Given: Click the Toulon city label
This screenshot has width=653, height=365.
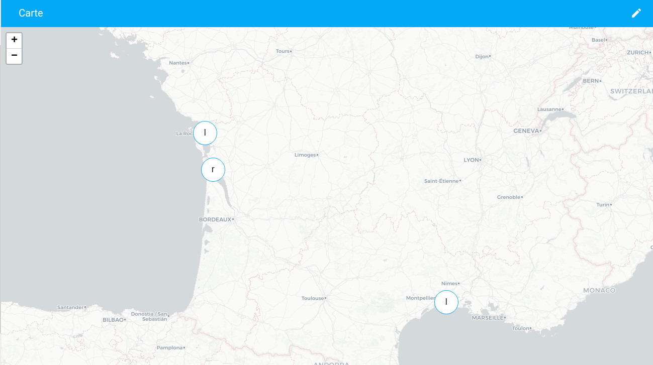Looking at the screenshot, I should (x=520, y=328).
